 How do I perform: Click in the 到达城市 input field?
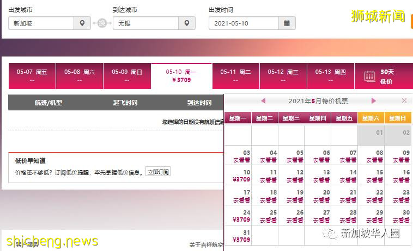coord(145,23)
